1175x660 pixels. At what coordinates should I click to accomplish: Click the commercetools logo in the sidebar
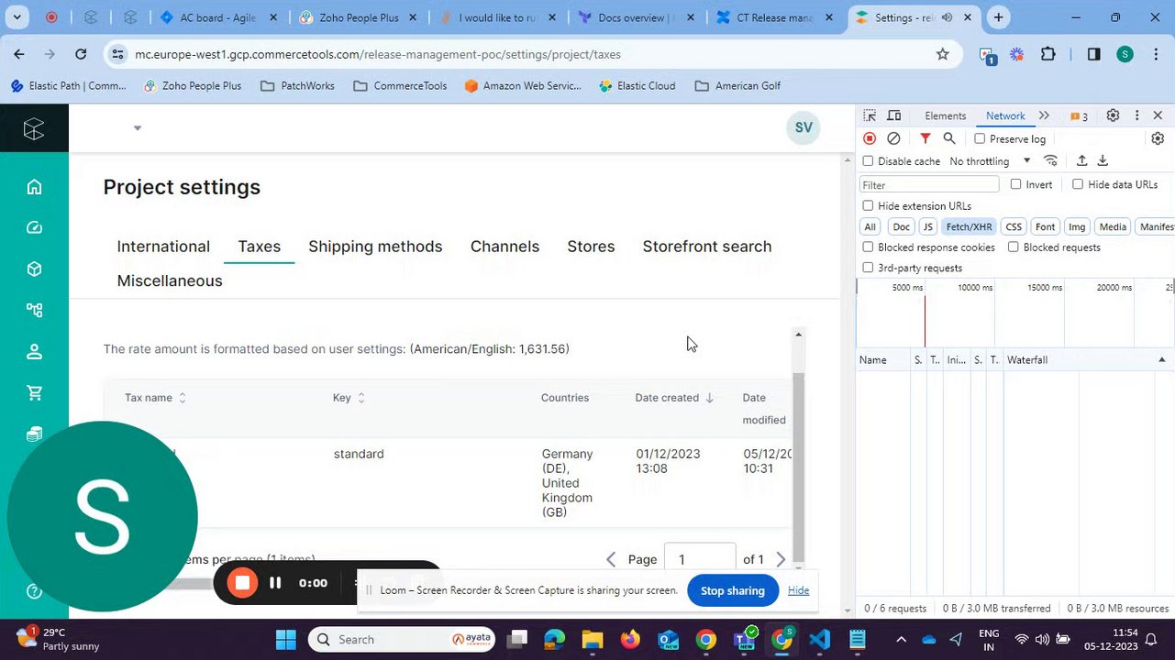click(x=34, y=128)
